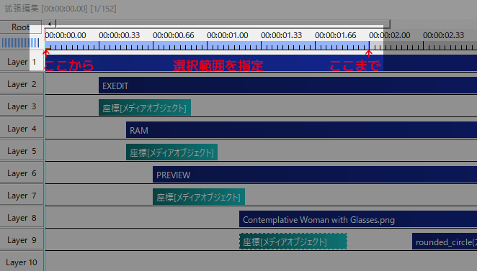The width and height of the screenshot is (477, 271).
Task: Toggle Layer 1 visibility
Action: pos(22,62)
